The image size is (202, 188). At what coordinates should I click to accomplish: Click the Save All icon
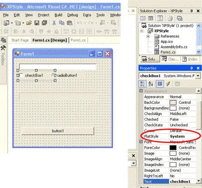tap(45, 23)
